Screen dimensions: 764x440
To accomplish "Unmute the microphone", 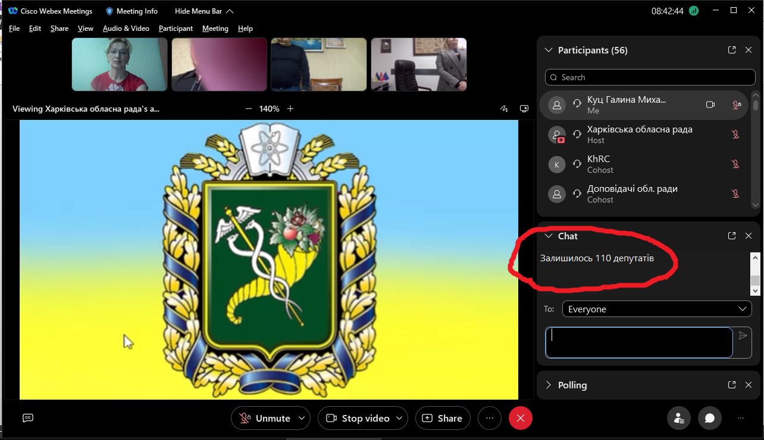I will click(x=265, y=418).
